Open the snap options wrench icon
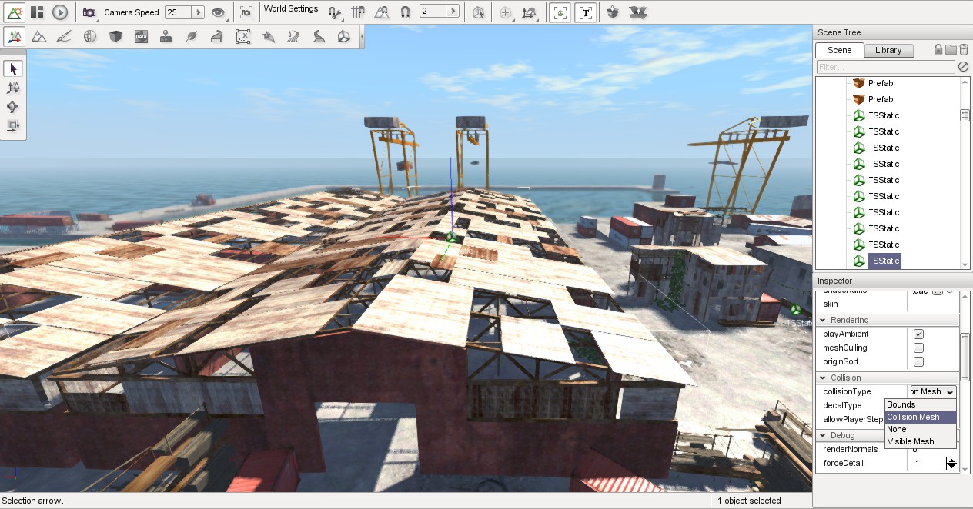This screenshot has width=973, height=509. click(x=335, y=12)
